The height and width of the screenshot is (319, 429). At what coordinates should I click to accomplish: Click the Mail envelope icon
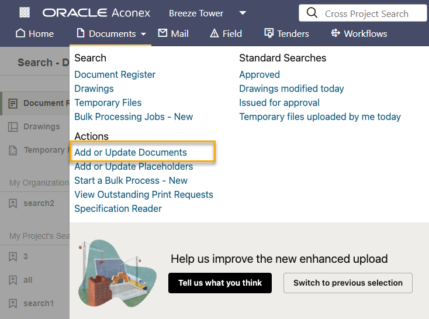(162, 33)
